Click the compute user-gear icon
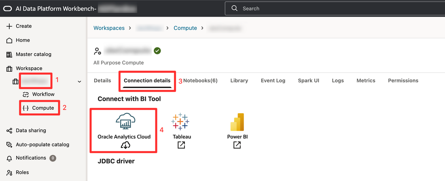The image size is (445, 181). pyautogui.click(x=97, y=51)
